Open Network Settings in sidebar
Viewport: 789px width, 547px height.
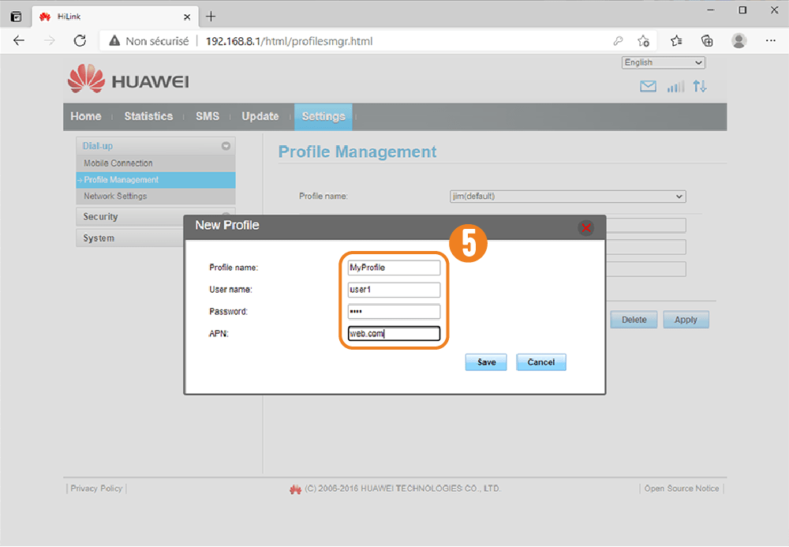click(155, 197)
